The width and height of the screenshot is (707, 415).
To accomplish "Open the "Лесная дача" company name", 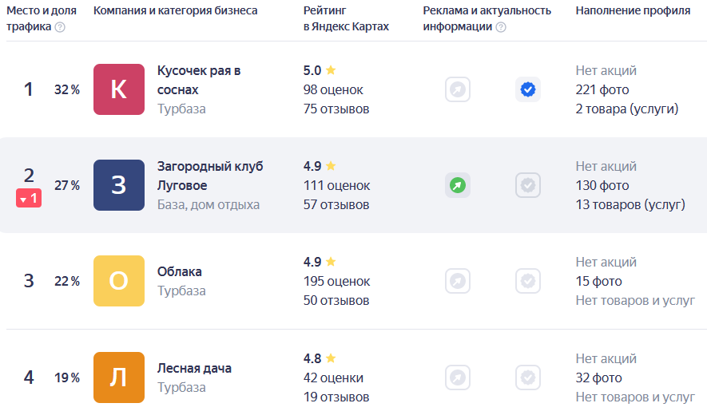I will [194, 368].
